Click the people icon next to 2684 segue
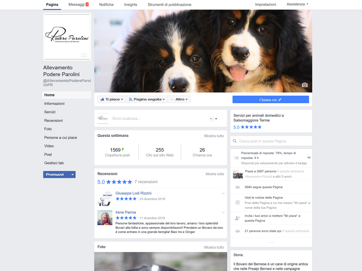The height and width of the screenshot is (271, 362). pyautogui.click(x=237, y=187)
